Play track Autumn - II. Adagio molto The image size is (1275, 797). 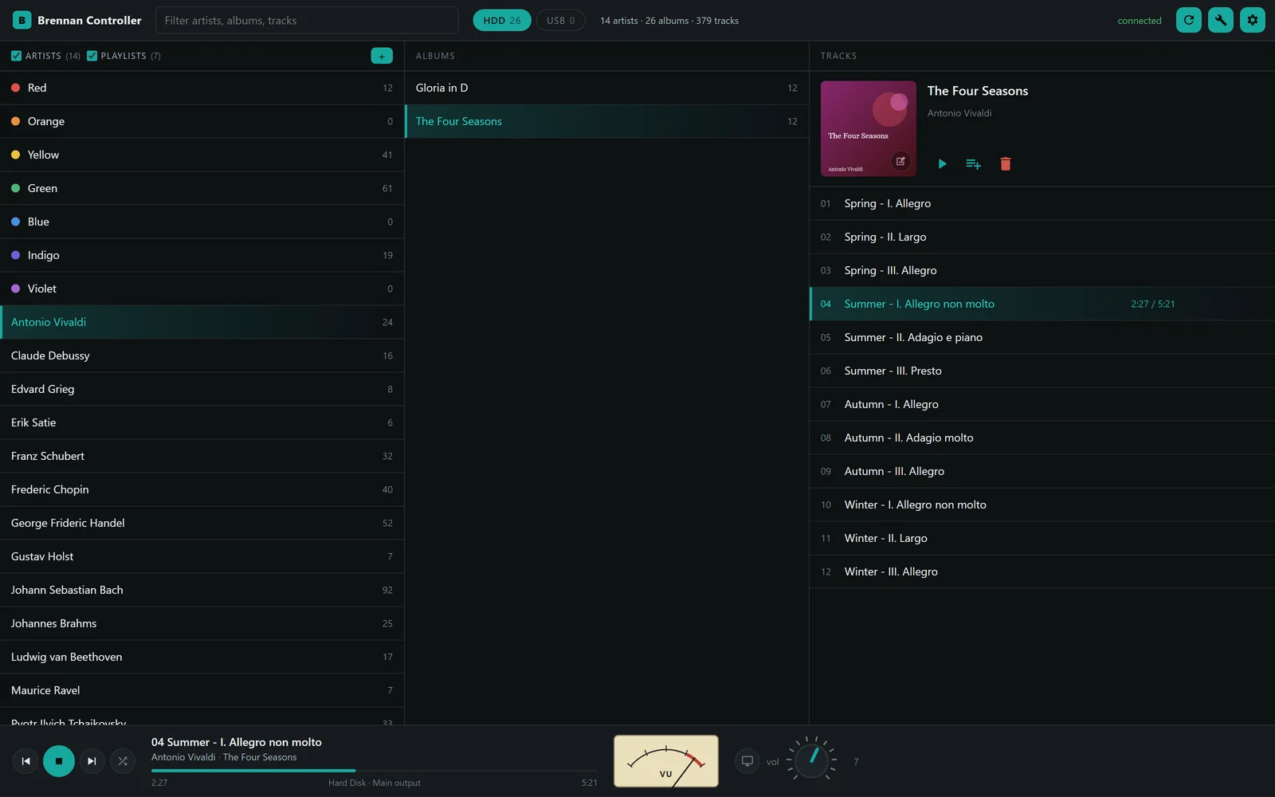click(1042, 438)
